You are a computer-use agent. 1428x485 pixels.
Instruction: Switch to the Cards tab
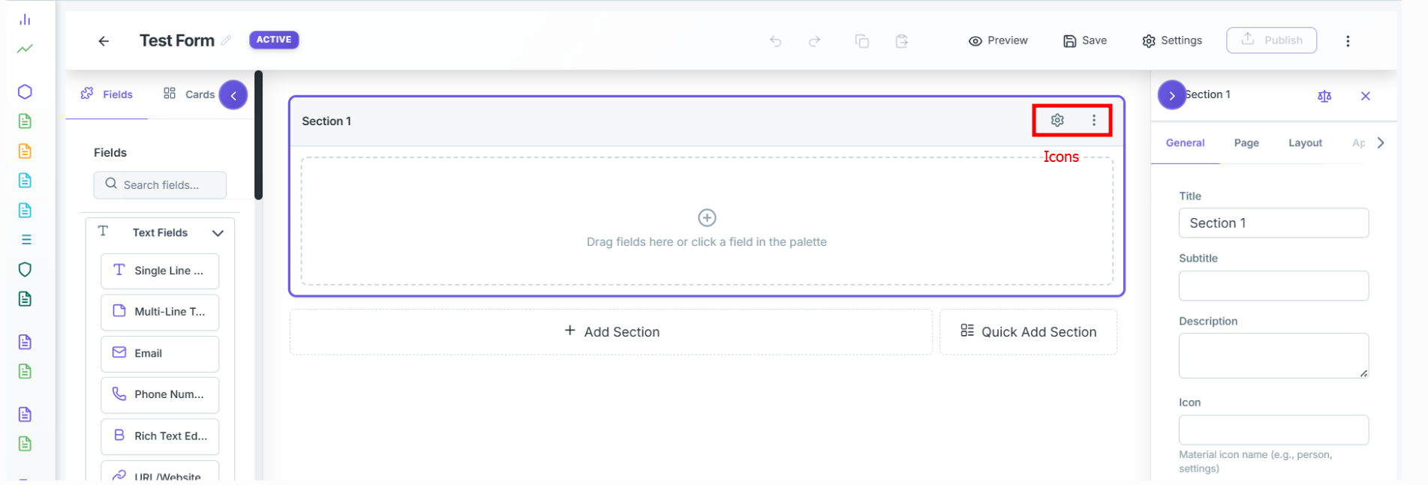(189, 94)
